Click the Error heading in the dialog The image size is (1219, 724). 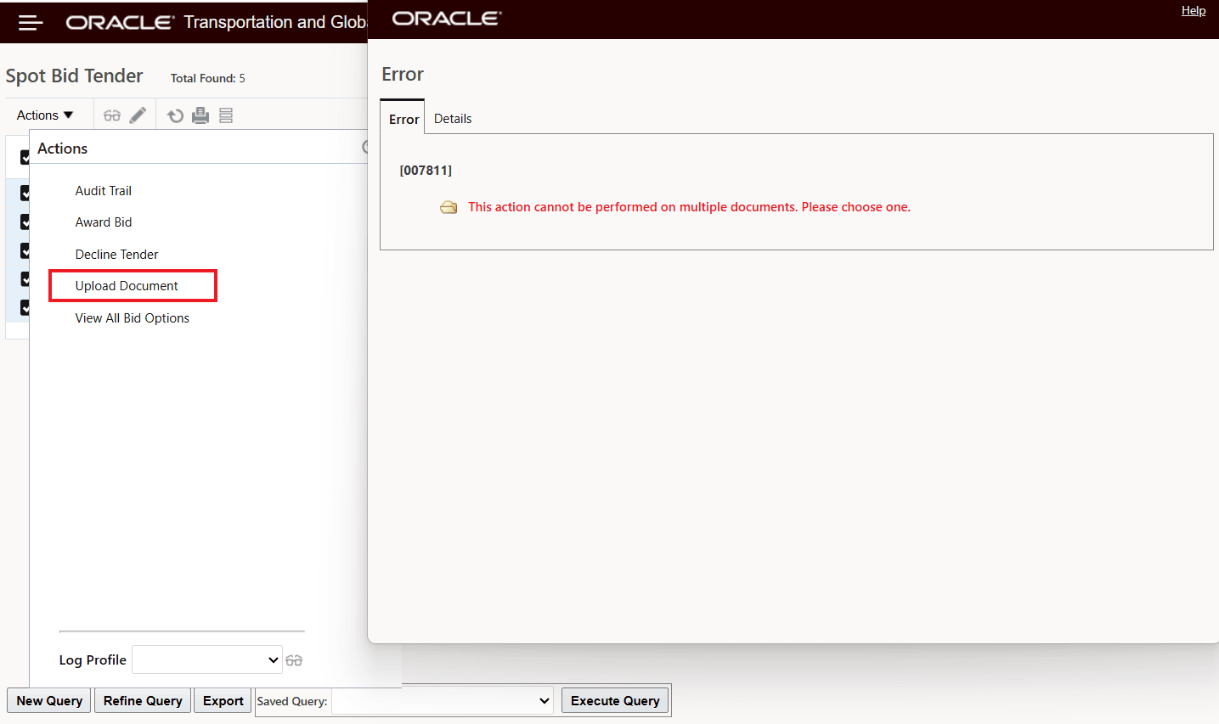coord(403,75)
